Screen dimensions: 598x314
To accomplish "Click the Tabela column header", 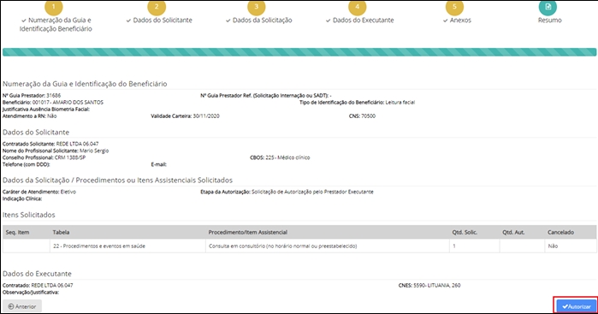I will [x=61, y=232].
